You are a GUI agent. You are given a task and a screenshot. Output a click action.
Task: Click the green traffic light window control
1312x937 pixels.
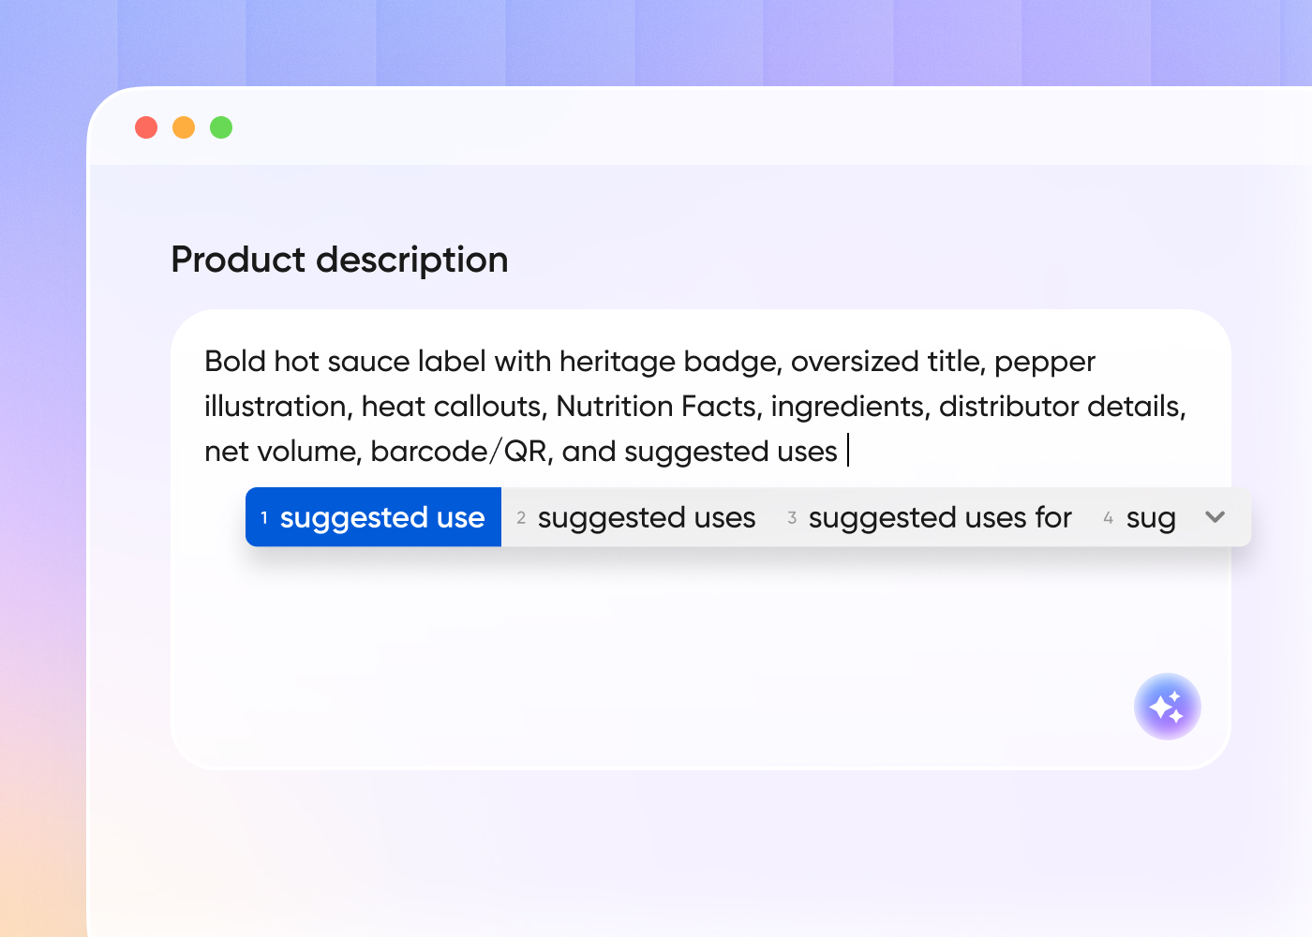coord(221,126)
